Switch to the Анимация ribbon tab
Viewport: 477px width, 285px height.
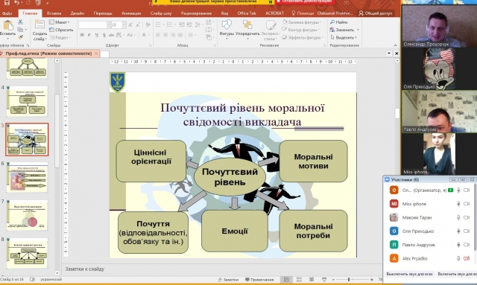[131, 13]
